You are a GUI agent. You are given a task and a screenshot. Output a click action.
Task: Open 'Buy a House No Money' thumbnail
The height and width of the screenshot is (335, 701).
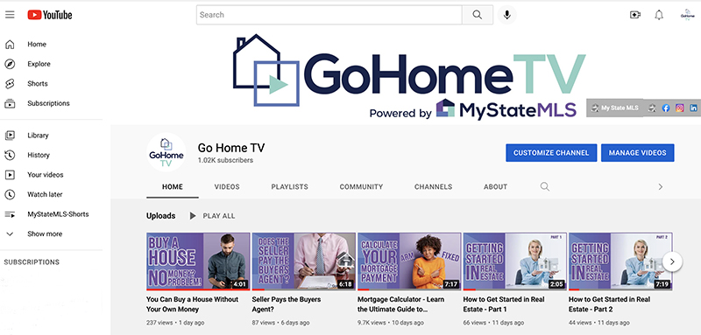click(x=198, y=262)
